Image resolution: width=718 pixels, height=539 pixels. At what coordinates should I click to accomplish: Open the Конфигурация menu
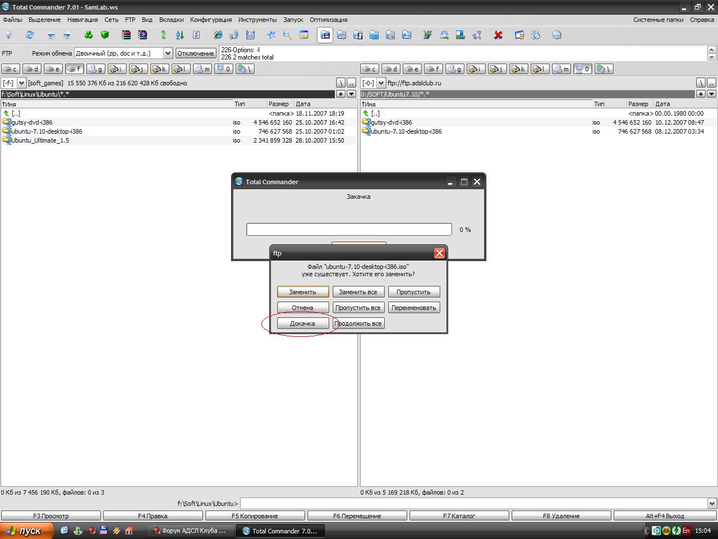210,20
